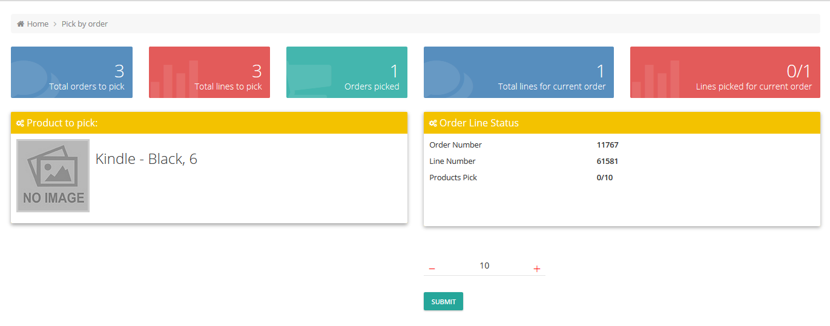Viewport: 830px width, 326px height.
Task: Open the 'Total lines to pick' card
Action: [x=209, y=72]
